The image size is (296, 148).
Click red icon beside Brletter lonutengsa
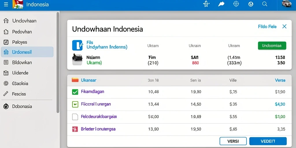coord(75,129)
